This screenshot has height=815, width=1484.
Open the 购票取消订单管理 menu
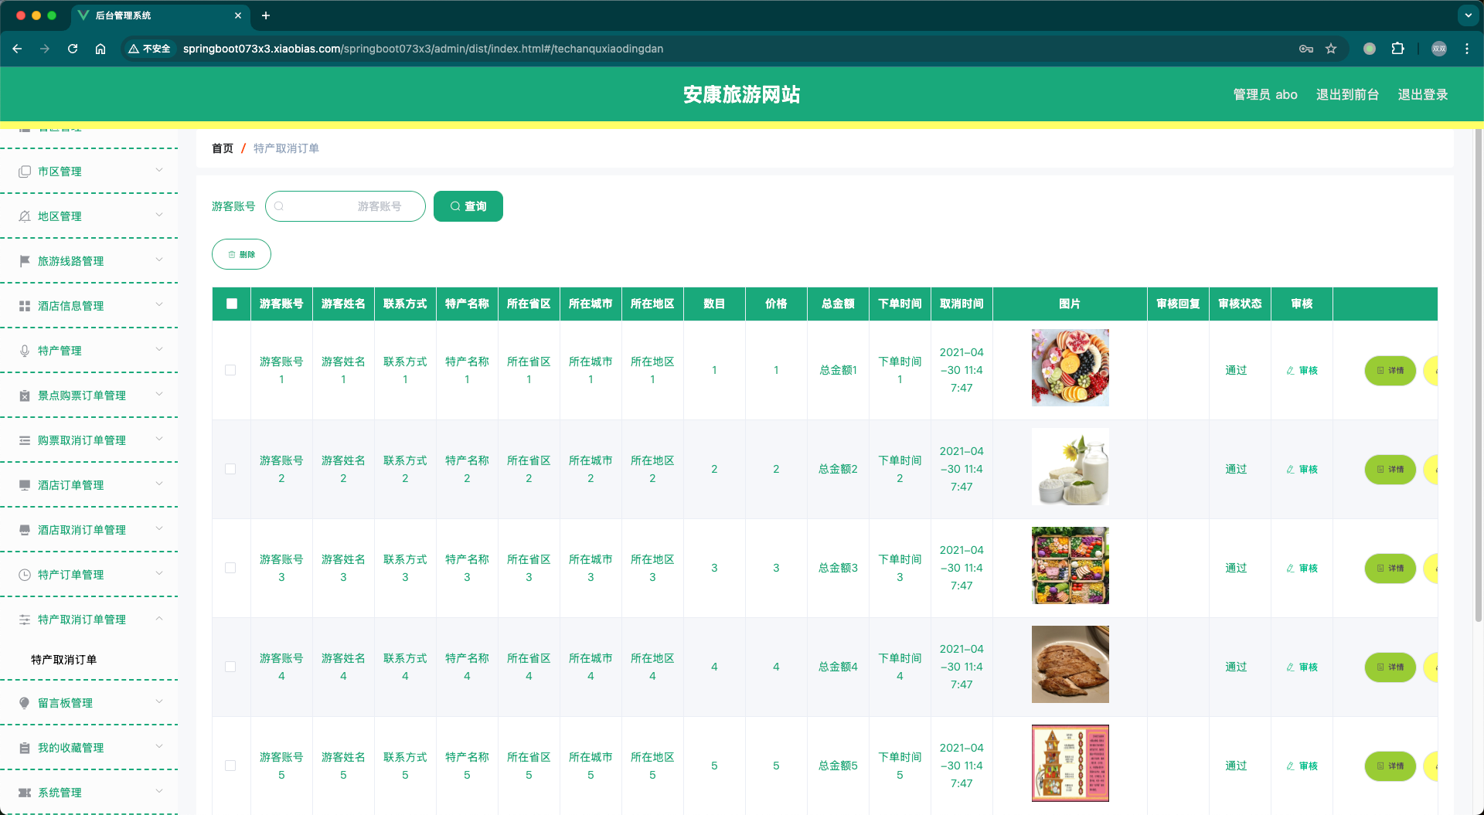point(89,440)
